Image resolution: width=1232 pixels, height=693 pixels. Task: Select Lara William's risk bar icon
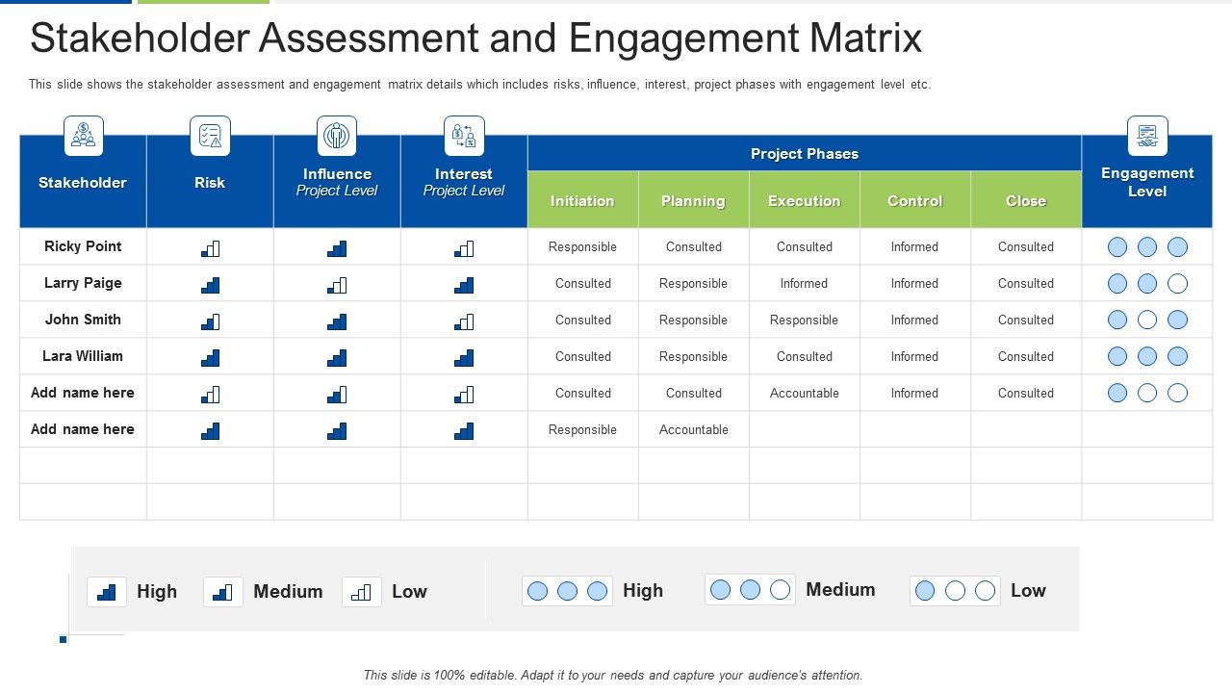(210, 358)
